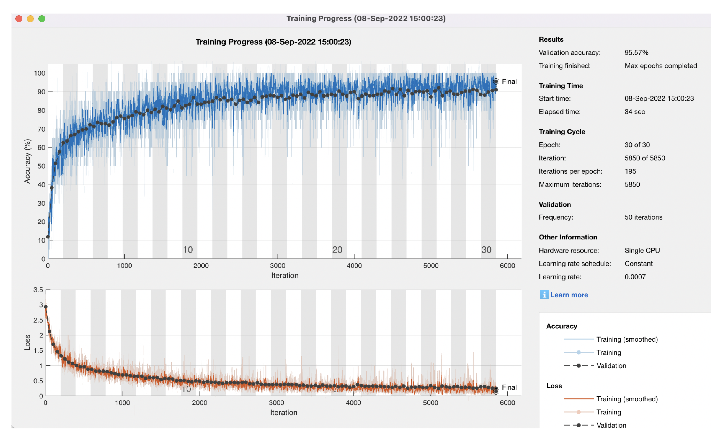Click the blue info icon beside Learn more
The height and width of the screenshot is (444, 725).
click(x=544, y=295)
